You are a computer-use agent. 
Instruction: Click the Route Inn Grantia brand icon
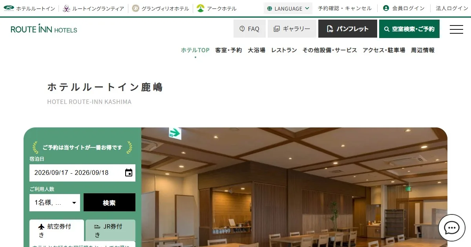point(66,8)
